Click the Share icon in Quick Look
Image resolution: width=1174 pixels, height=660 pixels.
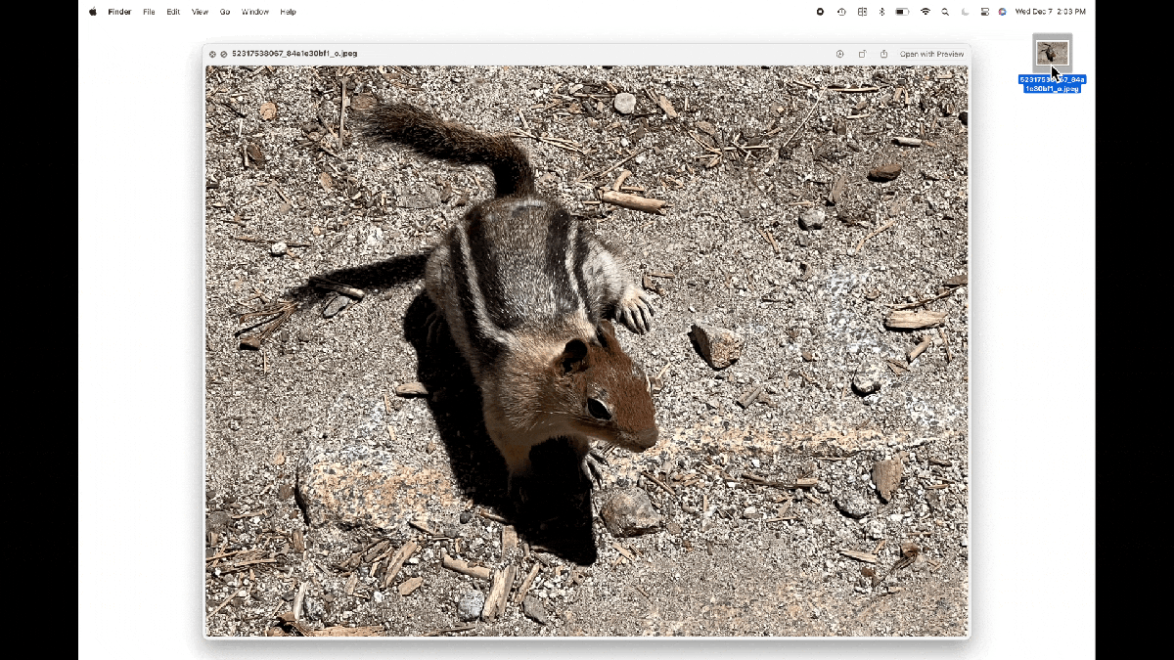point(883,54)
